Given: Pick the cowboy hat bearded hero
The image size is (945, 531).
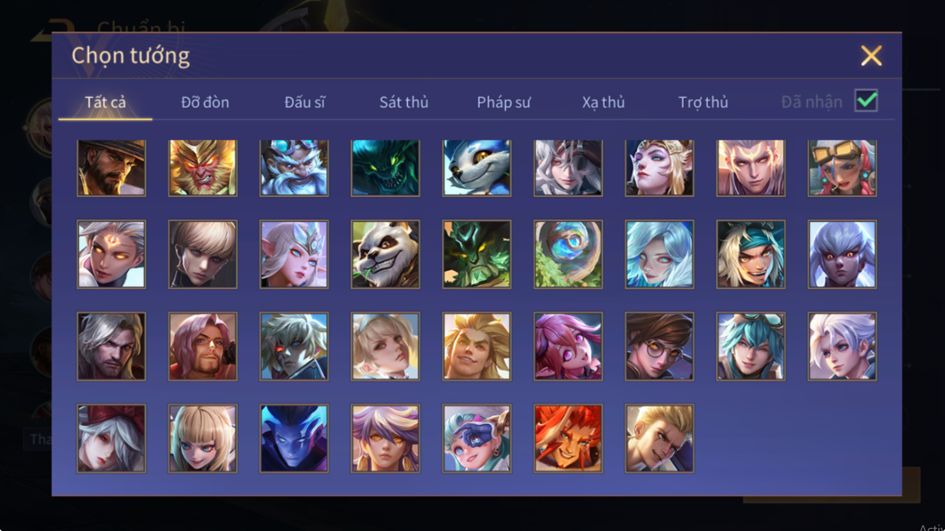Looking at the screenshot, I should (x=111, y=168).
